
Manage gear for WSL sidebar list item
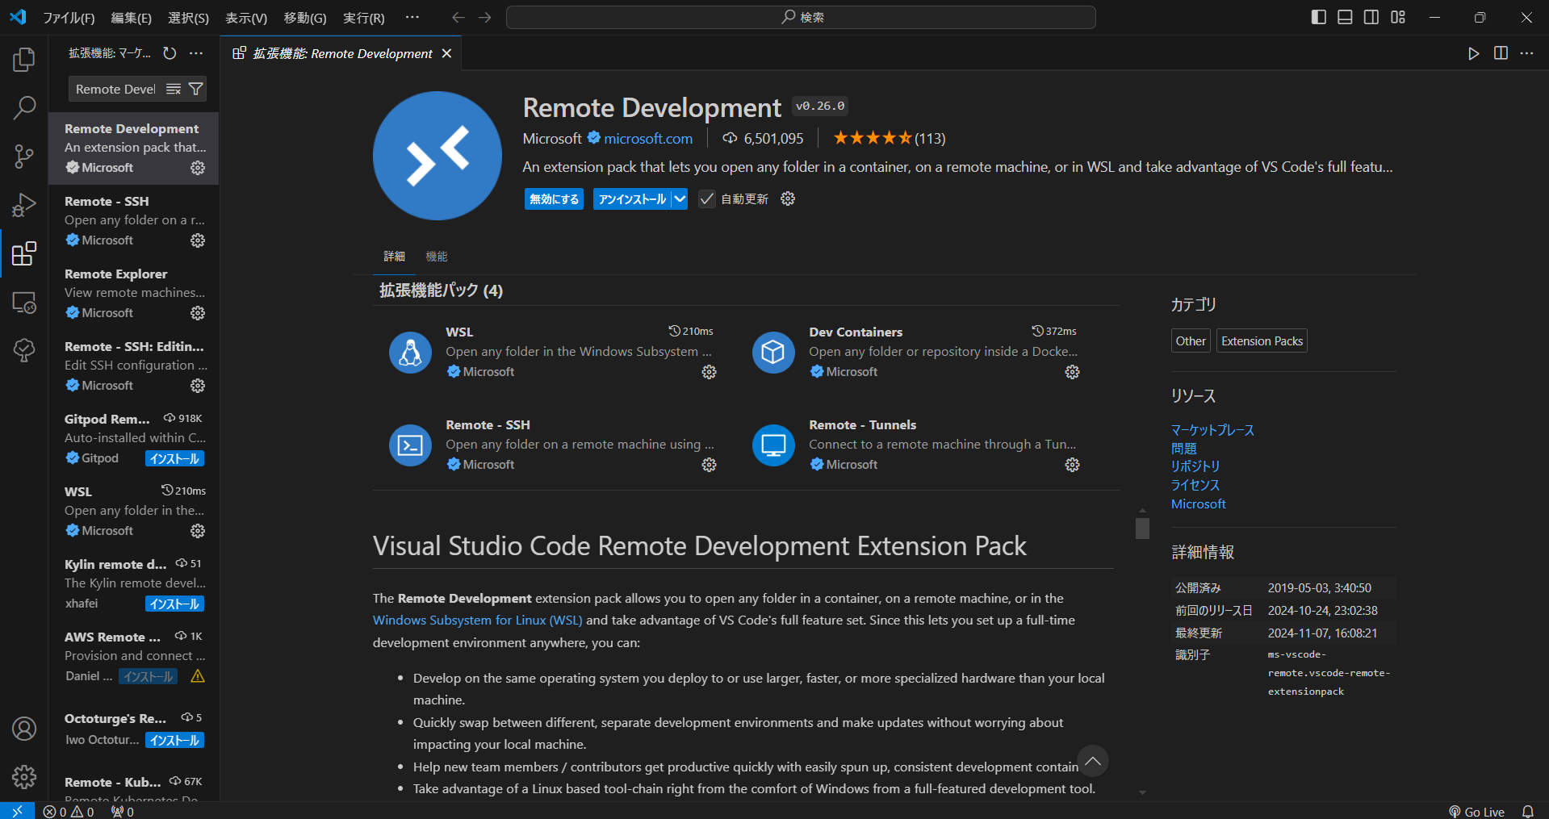[x=198, y=531]
